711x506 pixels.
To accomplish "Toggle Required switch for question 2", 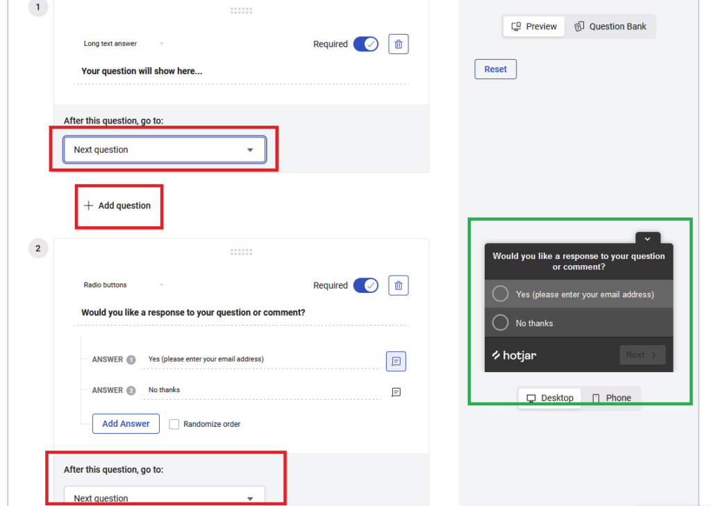I will (365, 285).
